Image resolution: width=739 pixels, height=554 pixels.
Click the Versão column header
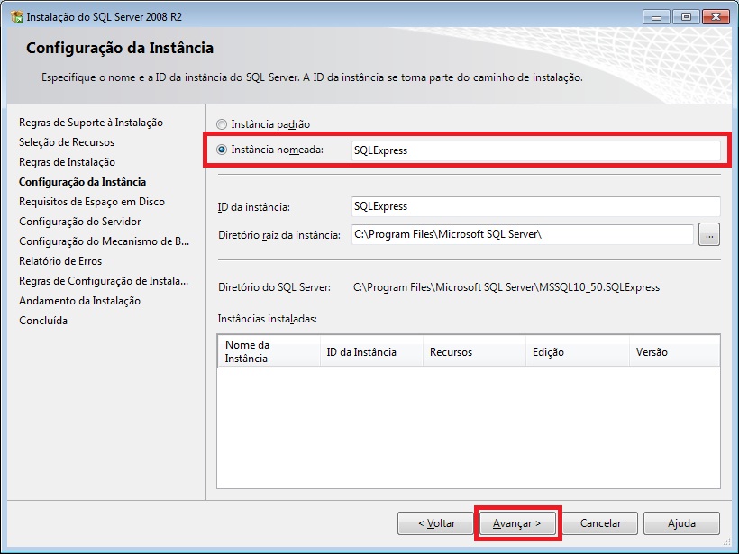tap(674, 351)
